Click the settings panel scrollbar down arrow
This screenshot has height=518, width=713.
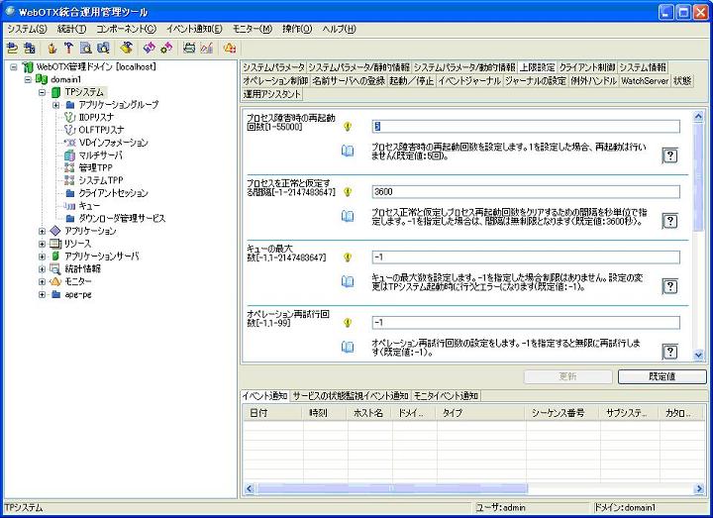point(698,354)
